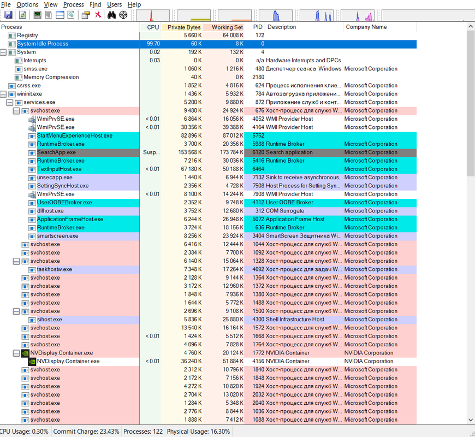Select the SearchApp.exe process row
475x437 pixels.
[209, 152]
